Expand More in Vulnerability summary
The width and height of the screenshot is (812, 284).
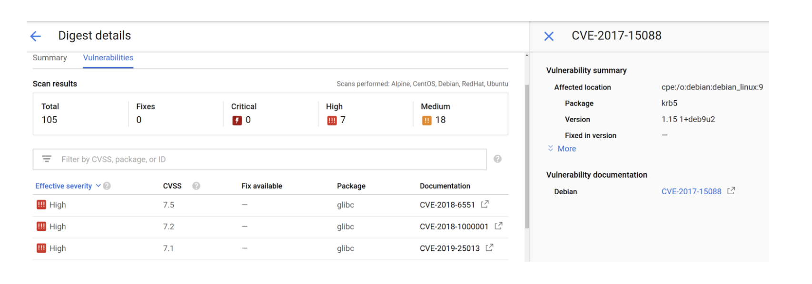coord(566,149)
